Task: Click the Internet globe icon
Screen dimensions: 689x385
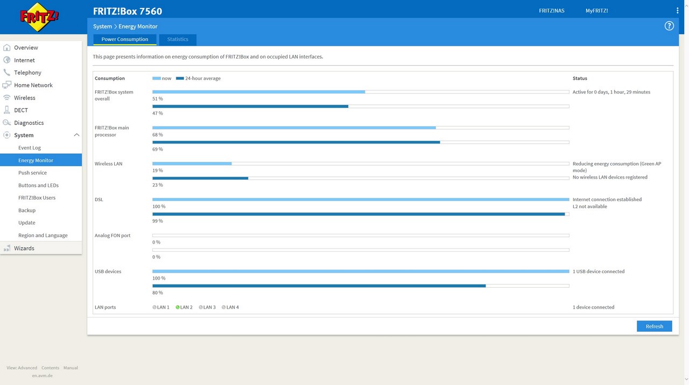Action: [x=7, y=60]
